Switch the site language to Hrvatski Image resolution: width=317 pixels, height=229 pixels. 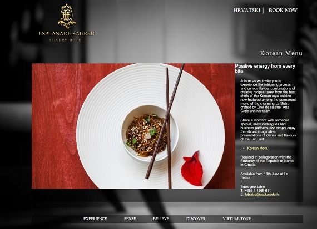pyautogui.click(x=246, y=11)
